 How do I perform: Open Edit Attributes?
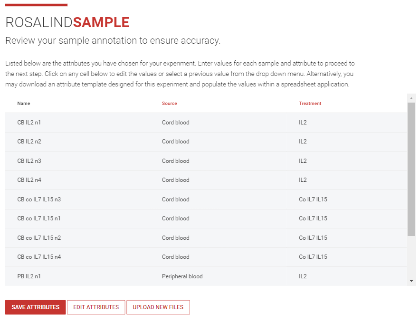[96, 307]
